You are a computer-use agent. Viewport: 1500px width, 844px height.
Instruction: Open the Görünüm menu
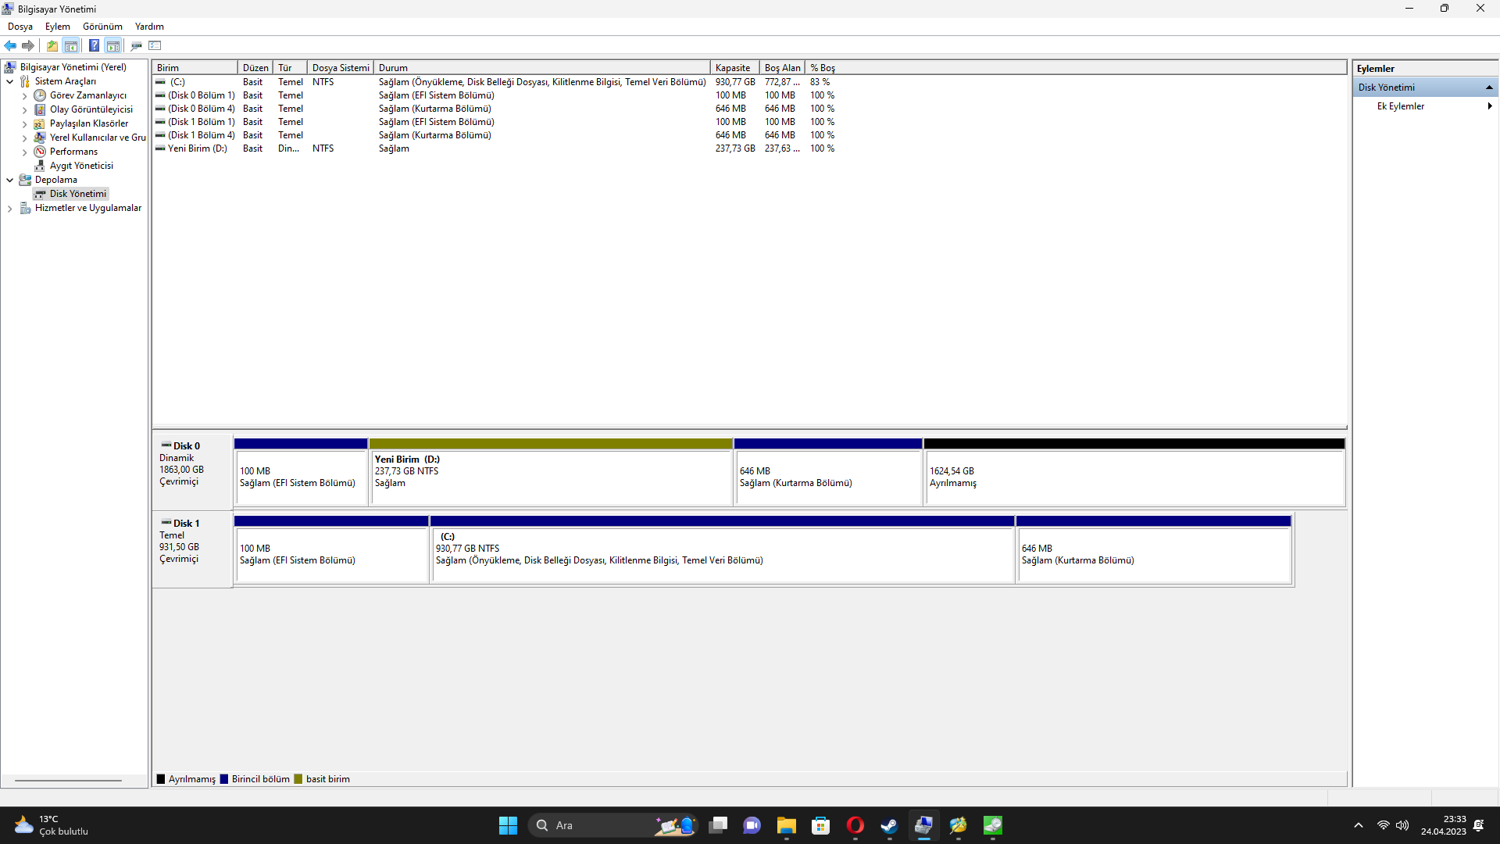click(102, 27)
